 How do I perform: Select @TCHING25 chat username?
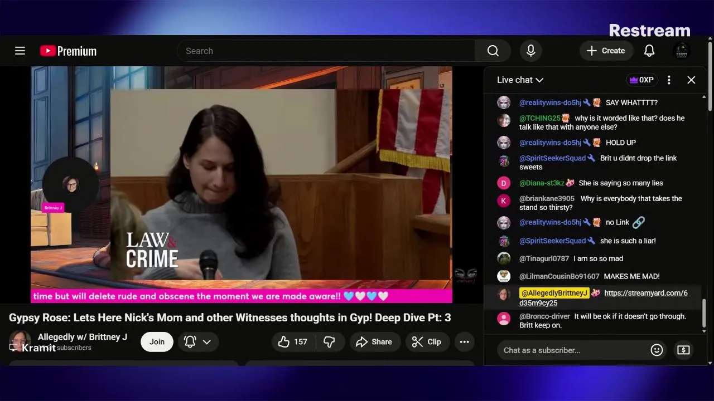pyautogui.click(x=539, y=118)
